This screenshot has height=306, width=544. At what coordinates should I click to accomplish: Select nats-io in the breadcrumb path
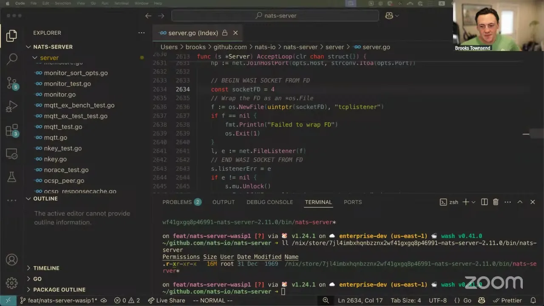click(x=265, y=47)
